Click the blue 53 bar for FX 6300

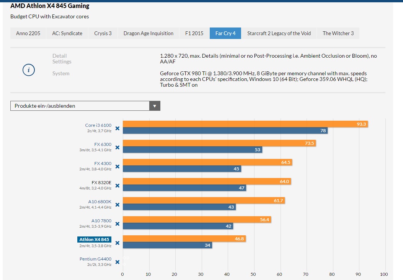click(x=193, y=150)
